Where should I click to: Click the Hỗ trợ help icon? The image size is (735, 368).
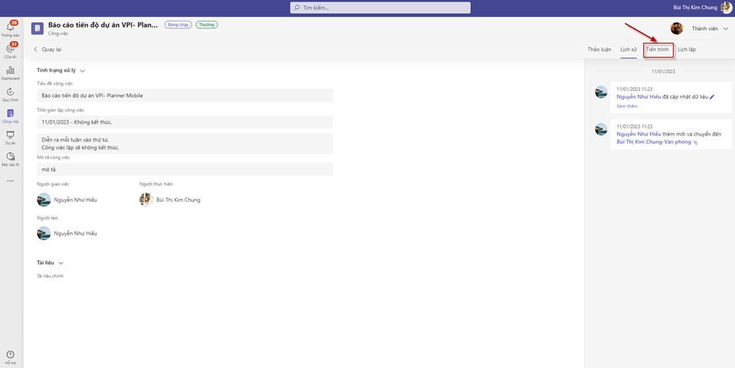tap(10, 356)
